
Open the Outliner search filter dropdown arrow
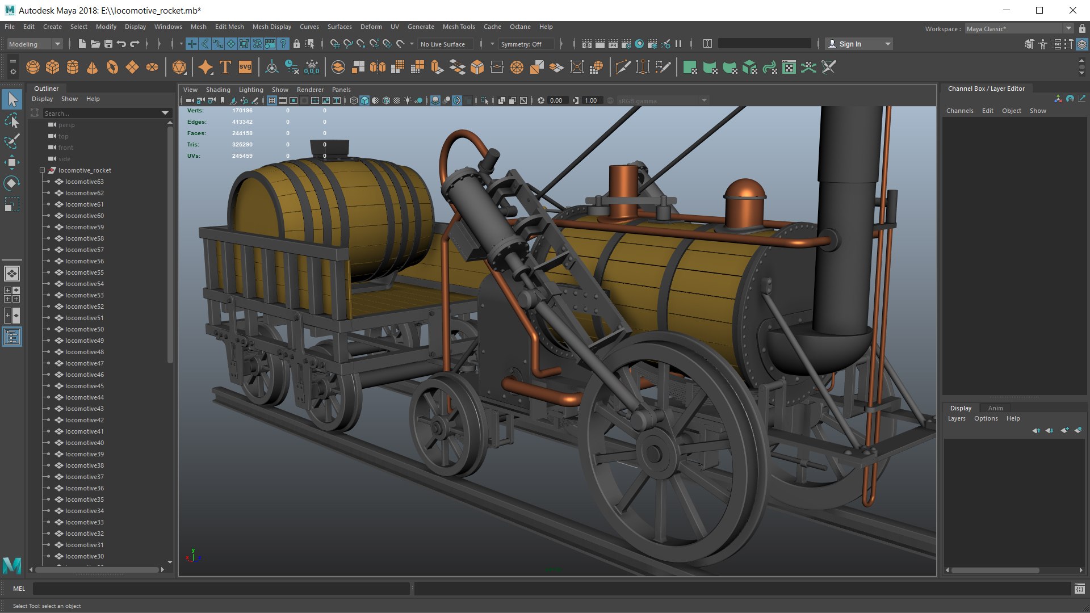(165, 114)
